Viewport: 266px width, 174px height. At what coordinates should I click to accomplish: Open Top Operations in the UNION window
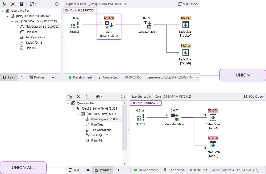click(x=33, y=37)
